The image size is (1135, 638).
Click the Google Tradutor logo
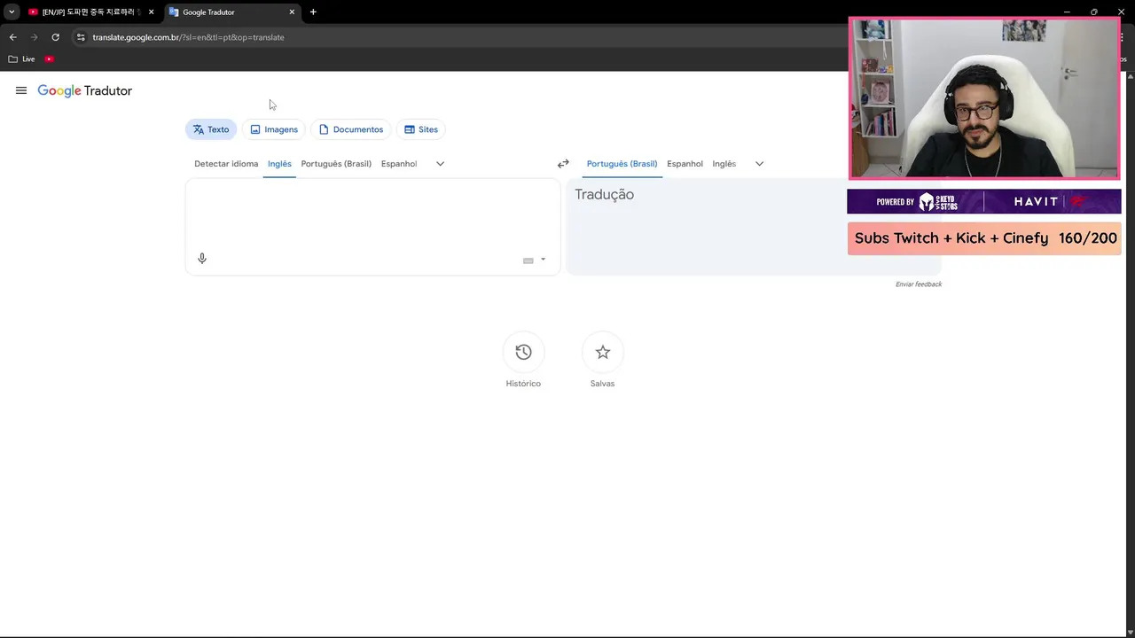(x=85, y=90)
